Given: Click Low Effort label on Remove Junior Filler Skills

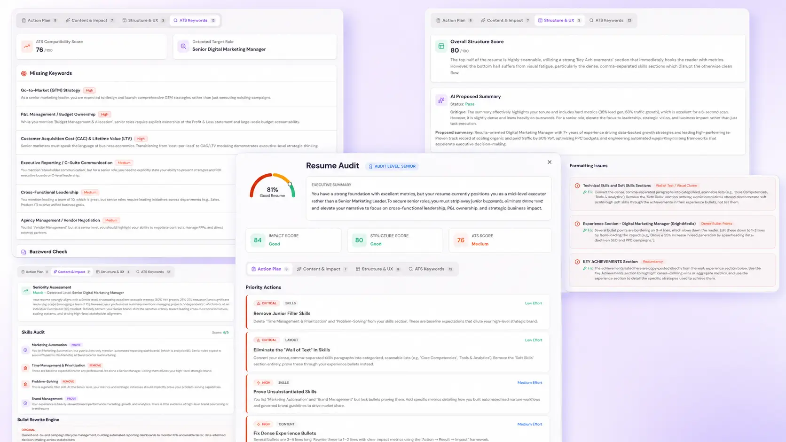Looking at the screenshot, I should click(533, 303).
